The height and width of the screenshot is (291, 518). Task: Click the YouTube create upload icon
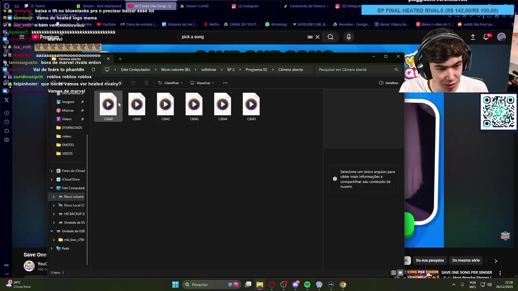click(x=473, y=37)
